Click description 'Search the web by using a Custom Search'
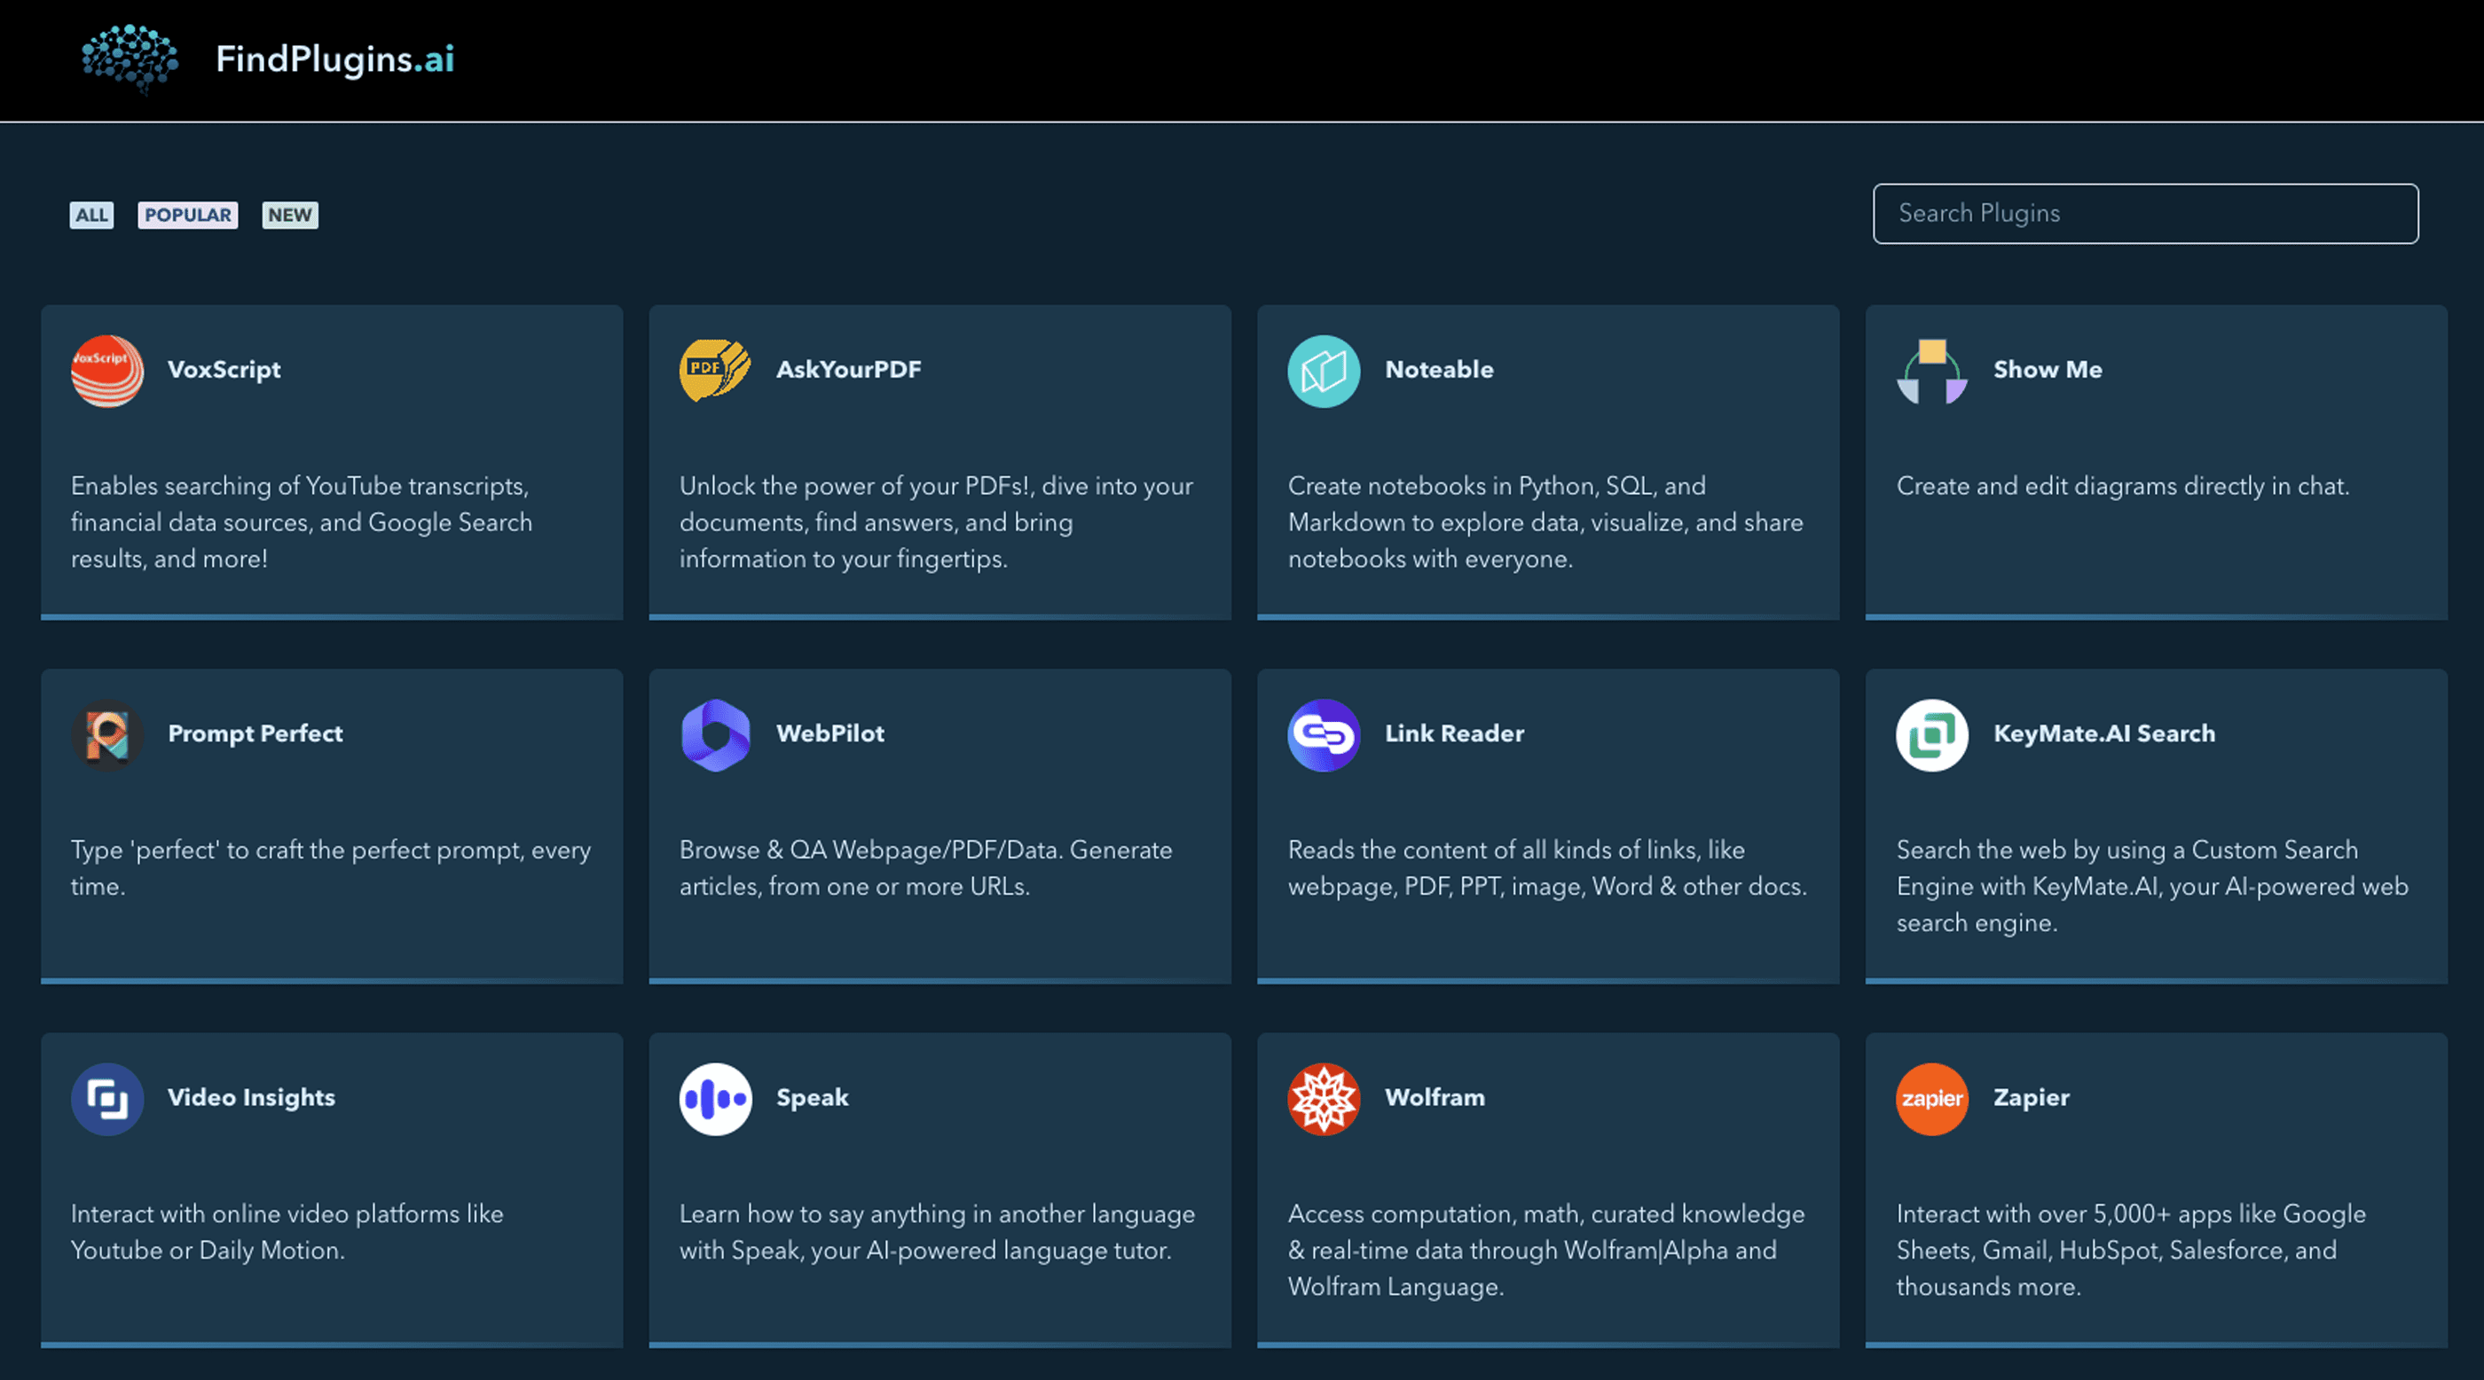This screenshot has width=2484, height=1380. tap(2152, 887)
